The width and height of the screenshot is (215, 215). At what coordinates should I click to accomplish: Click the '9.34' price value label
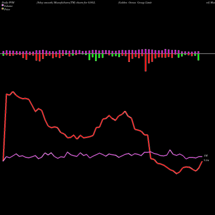coord(206,160)
